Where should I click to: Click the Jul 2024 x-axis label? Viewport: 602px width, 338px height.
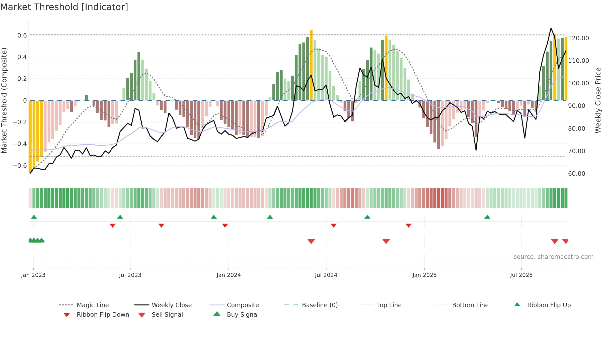(x=326, y=275)
